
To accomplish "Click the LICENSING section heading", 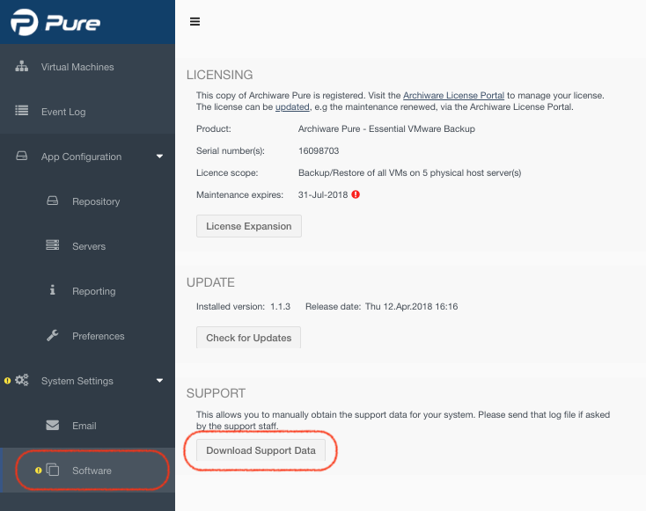I will point(220,75).
